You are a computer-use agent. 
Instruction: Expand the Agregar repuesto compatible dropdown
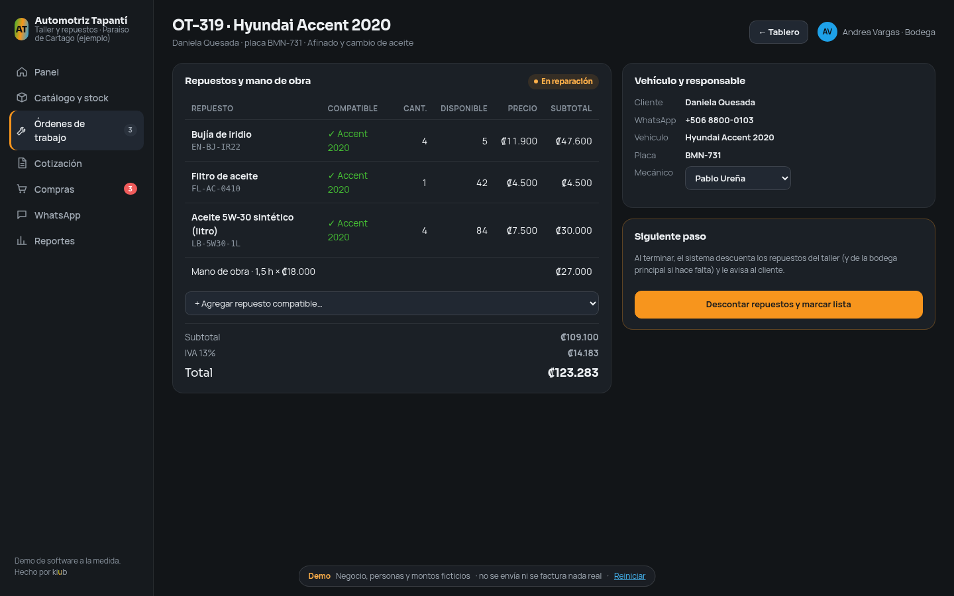(392, 303)
